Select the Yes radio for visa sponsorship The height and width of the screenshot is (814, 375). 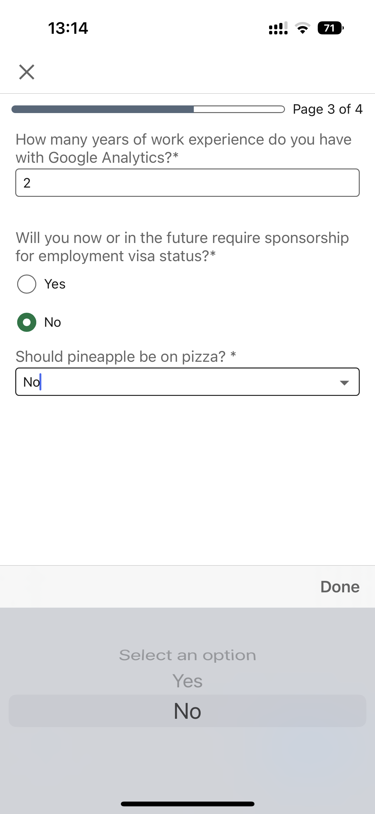click(x=27, y=284)
